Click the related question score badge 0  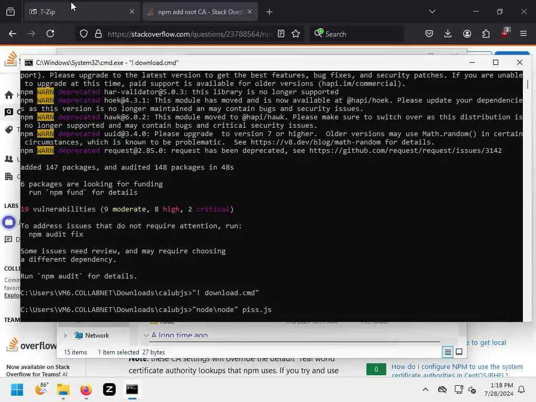tap(376, 369)
